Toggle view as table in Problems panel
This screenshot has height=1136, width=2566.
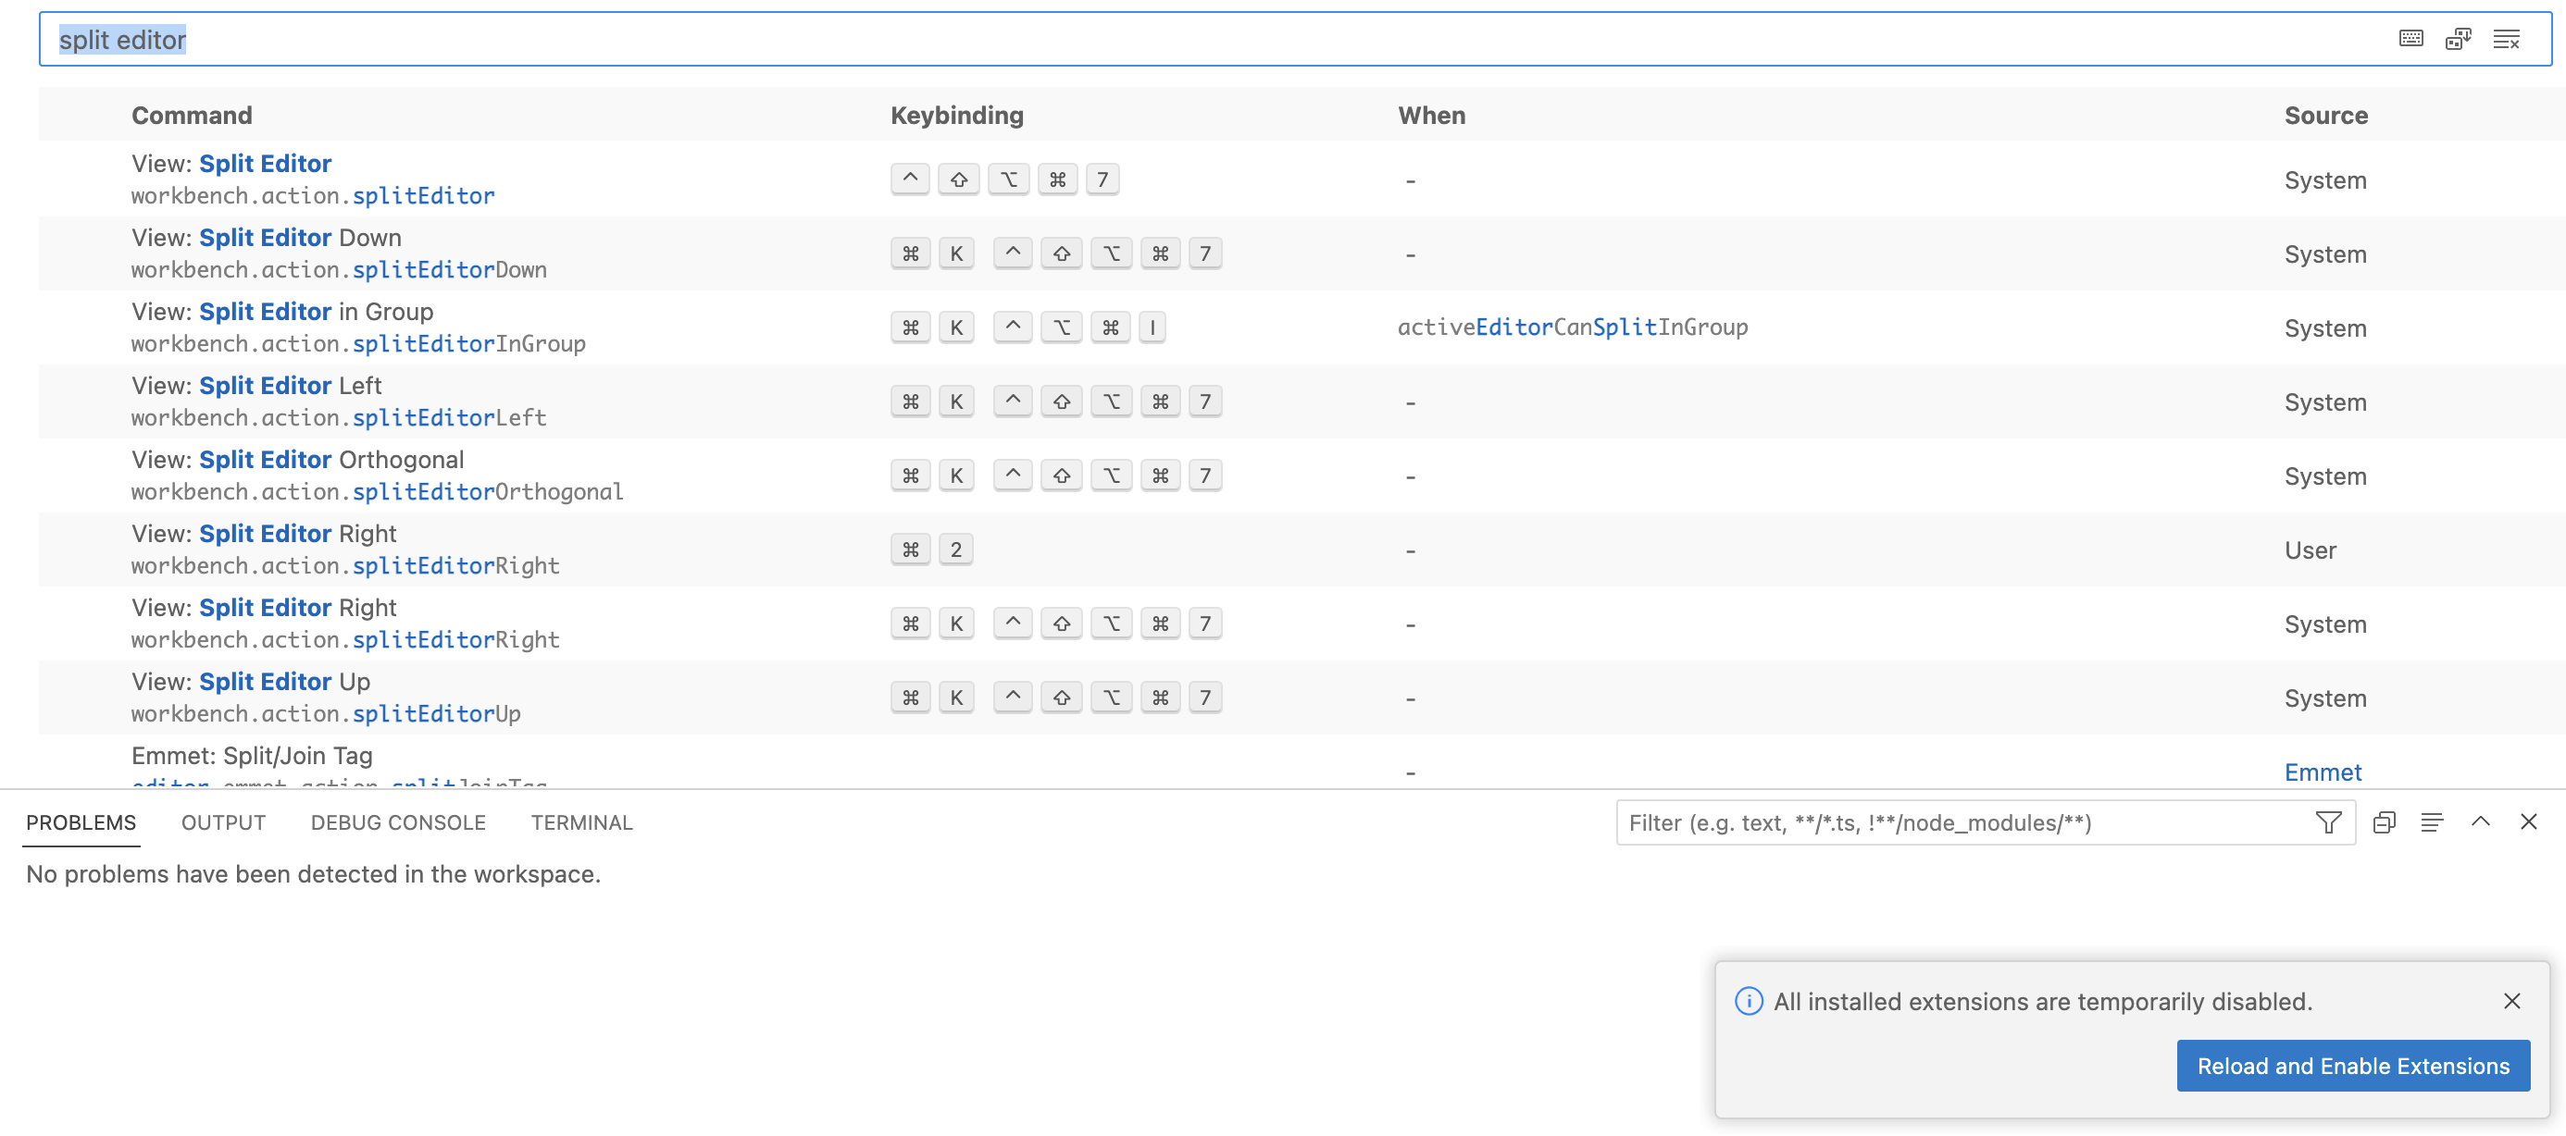click(2432, 822)
